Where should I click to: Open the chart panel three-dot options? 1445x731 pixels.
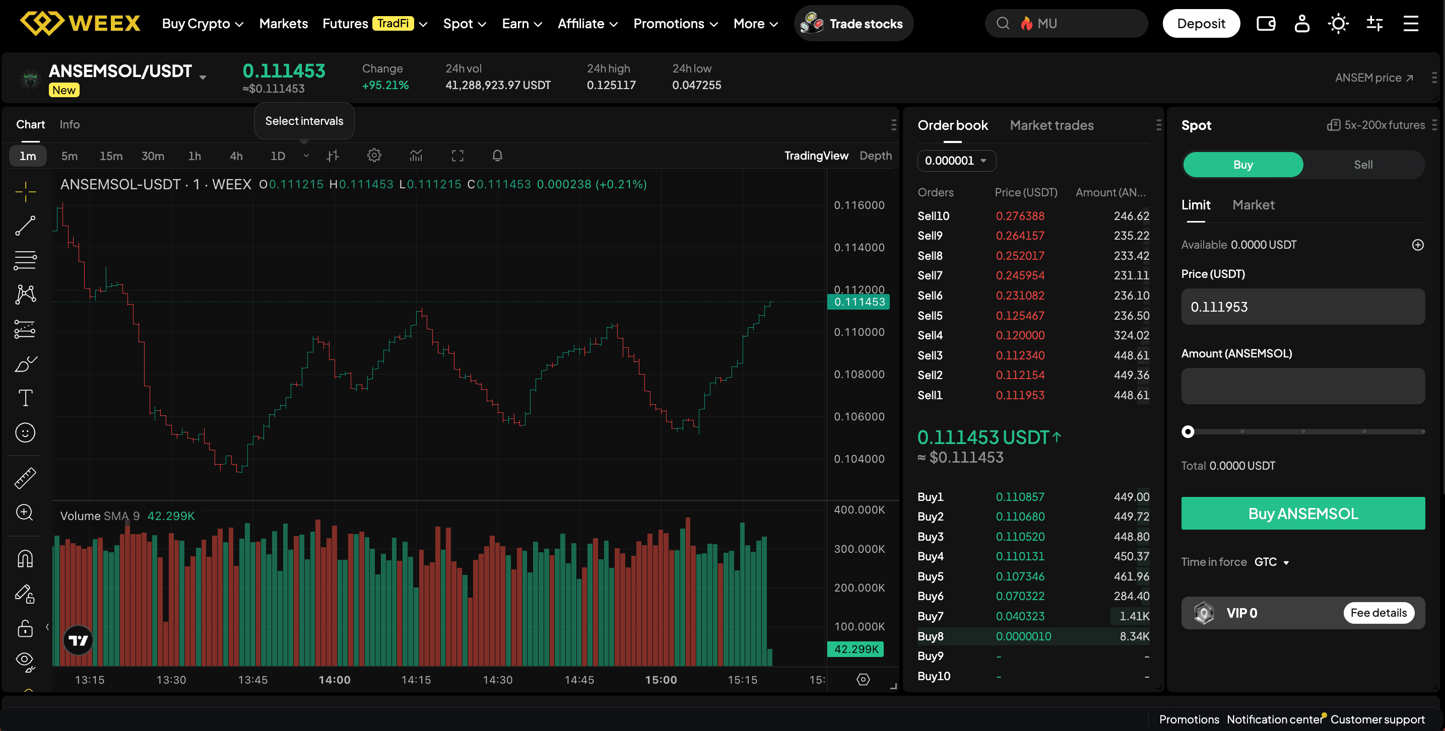894,125
